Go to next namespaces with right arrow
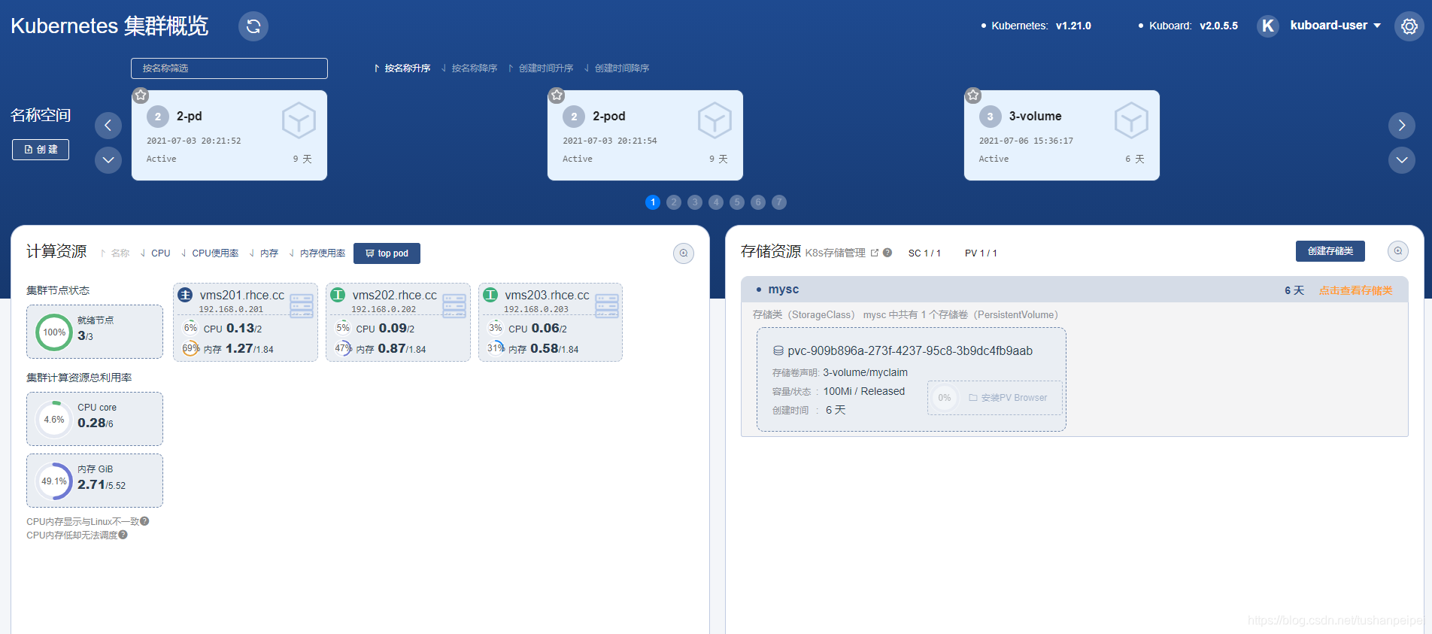This screenshot has height=634, width=1432. coord(1402,126)
